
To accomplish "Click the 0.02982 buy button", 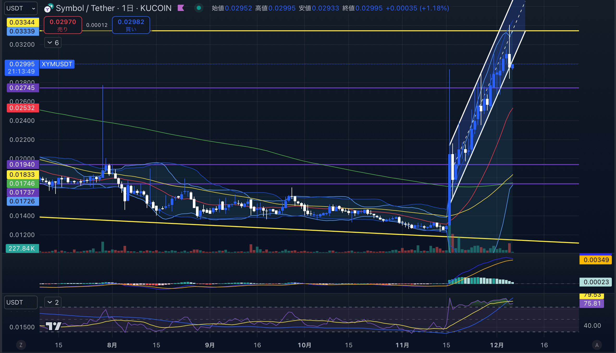I will click(131, 25).
